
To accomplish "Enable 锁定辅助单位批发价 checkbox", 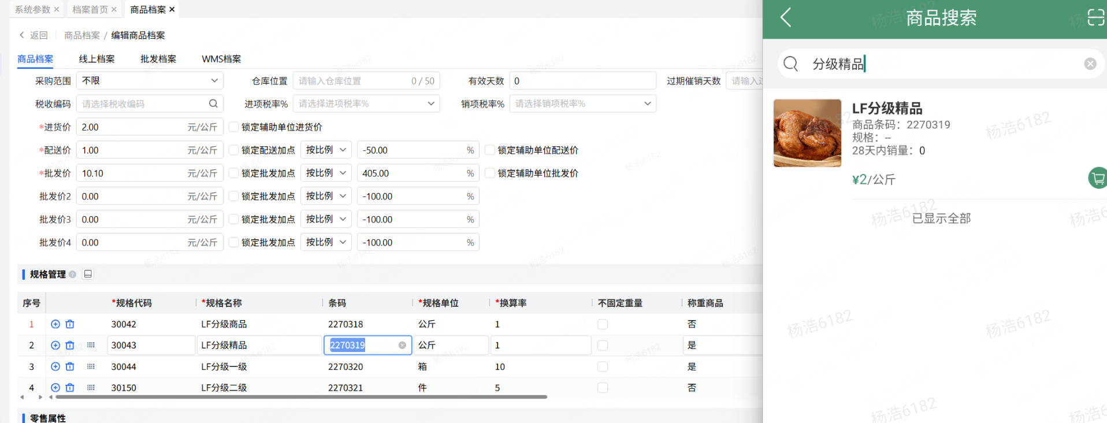I will (490, 173).
